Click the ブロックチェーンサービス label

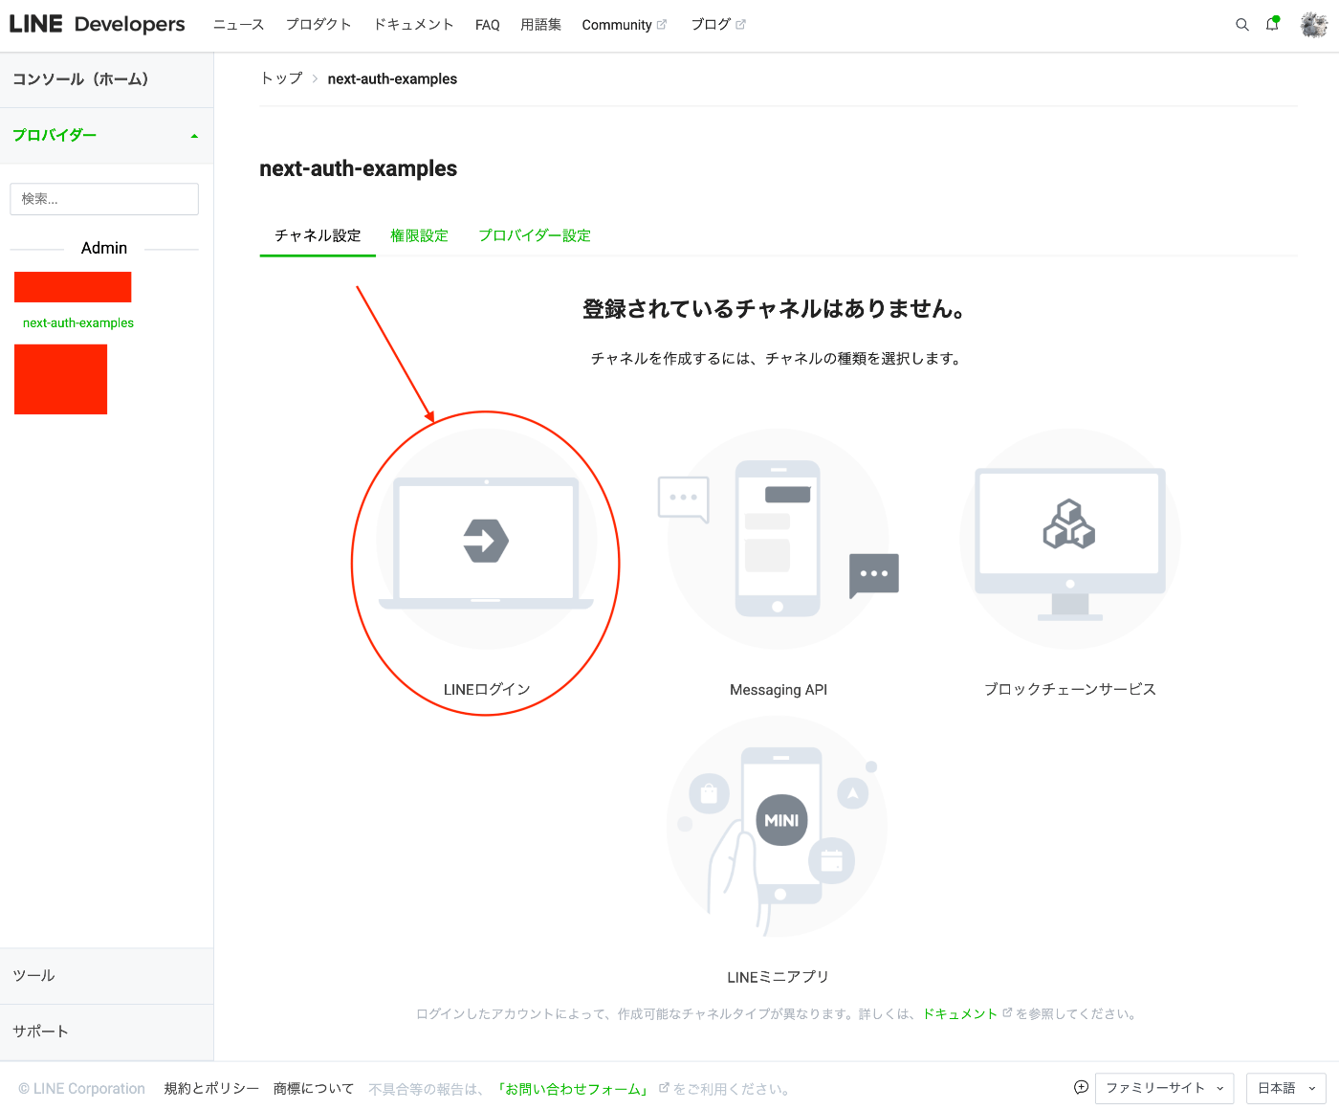[1070, 689]
